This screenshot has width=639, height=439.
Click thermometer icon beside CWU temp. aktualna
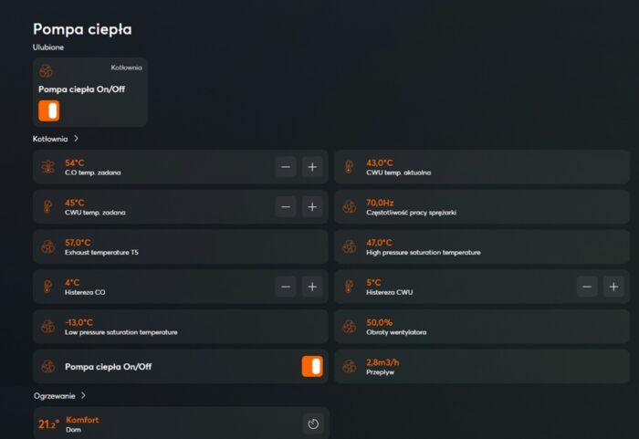pos(348,167)
